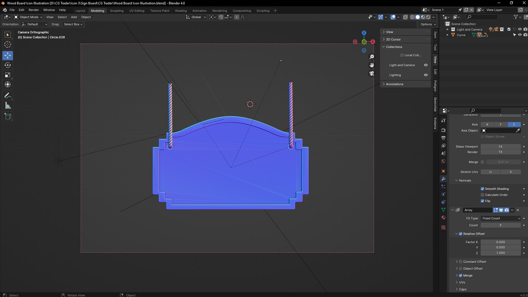This screenshot has width=528, height=297.
Task: Select the Measure tool
Action: (x=8, y=106)
